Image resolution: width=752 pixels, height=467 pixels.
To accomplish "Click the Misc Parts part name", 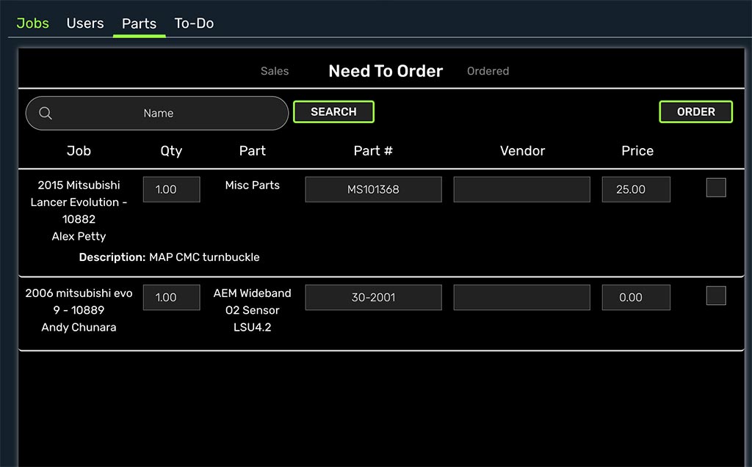I will click(x=253, y=185).
